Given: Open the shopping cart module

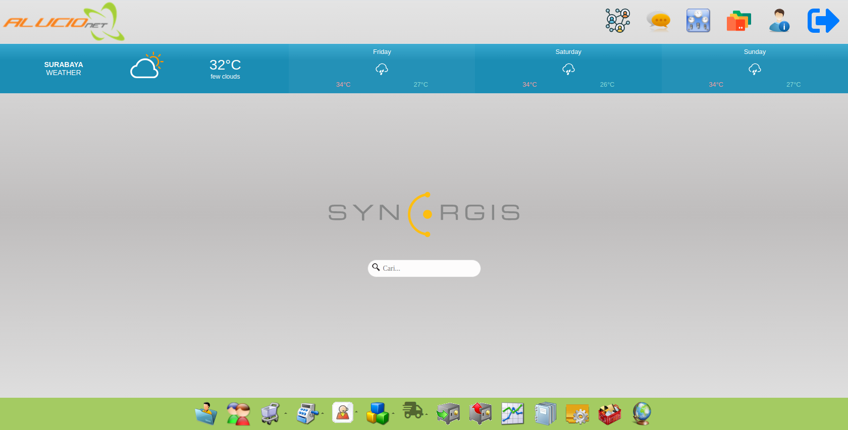Looking at the screenshot, I should coord(271,413).
